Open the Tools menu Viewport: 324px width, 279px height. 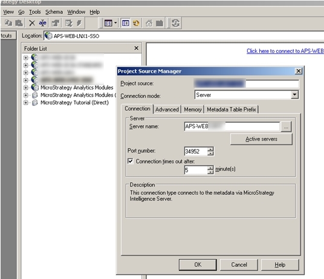point(34,12)
